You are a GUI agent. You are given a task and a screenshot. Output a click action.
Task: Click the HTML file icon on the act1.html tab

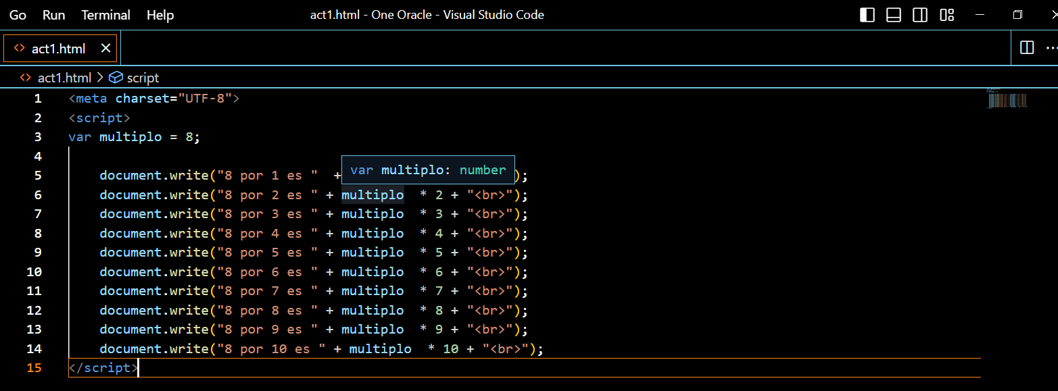[x=20, y=49]
